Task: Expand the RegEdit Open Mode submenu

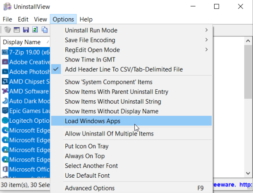Action: (131, 50)
